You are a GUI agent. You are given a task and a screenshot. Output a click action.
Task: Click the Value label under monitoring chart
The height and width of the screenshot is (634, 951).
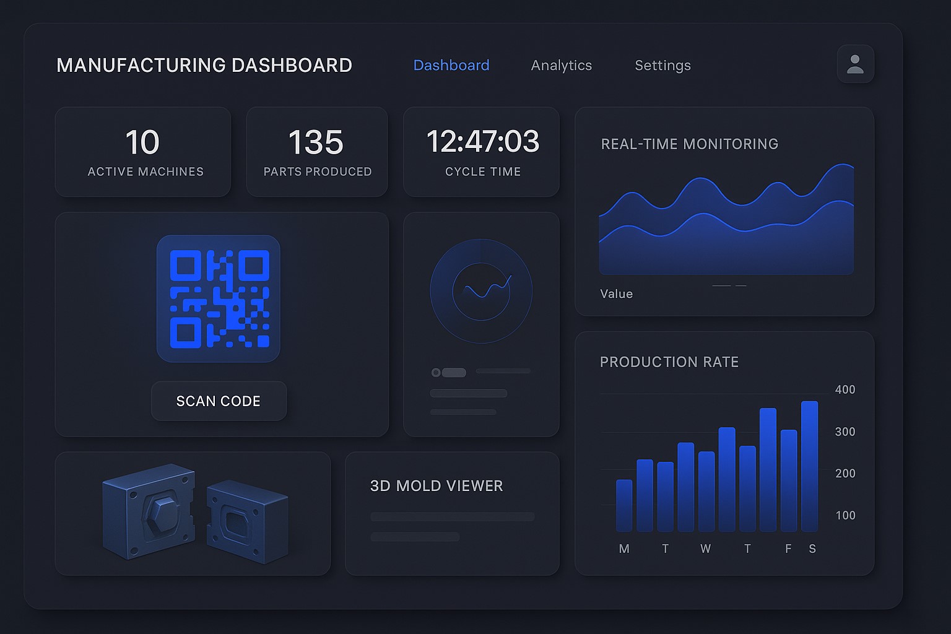pyautogui.click(x=617, y=293)
